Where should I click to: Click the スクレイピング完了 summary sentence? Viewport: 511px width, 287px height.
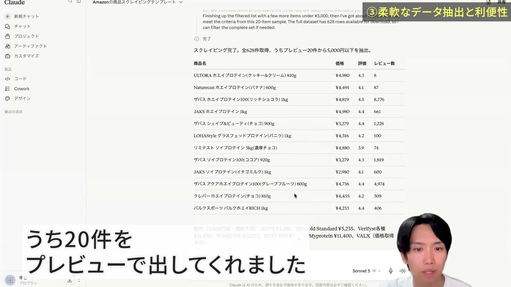click(283, 50)
